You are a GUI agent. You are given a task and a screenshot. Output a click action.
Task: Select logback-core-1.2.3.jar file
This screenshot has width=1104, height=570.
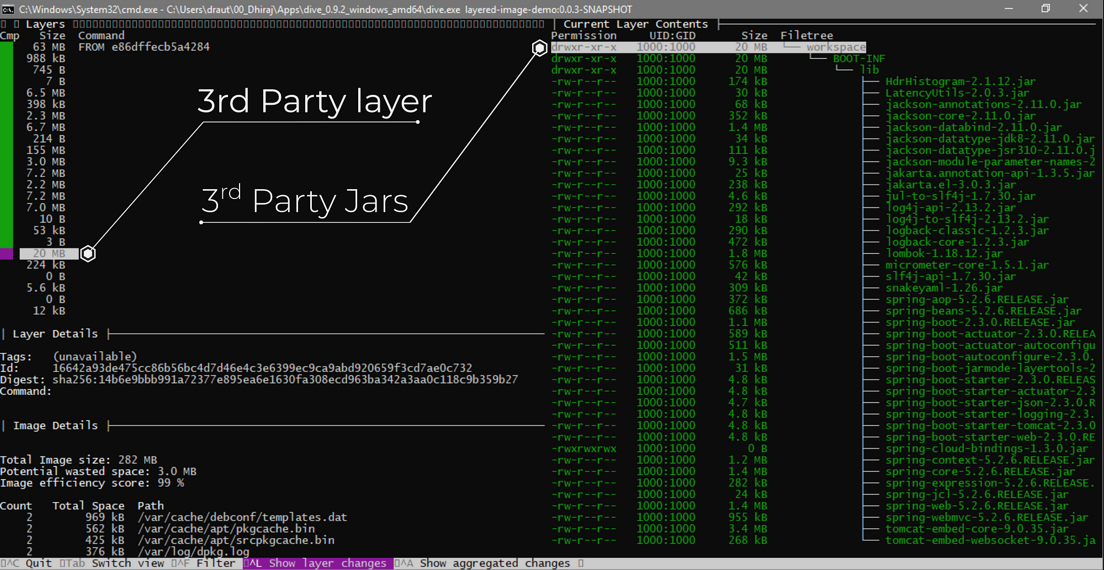pos(957,242)
